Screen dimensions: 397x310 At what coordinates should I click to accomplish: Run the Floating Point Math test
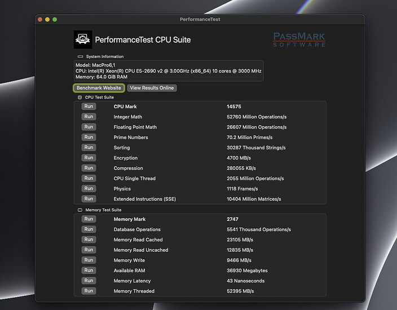89,127
